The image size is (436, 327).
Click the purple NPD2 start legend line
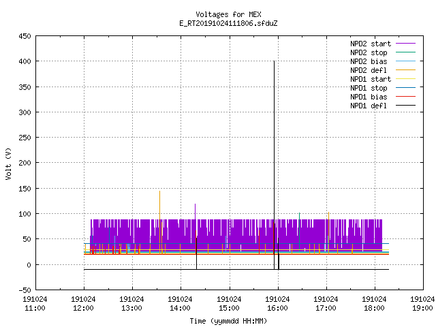tap(406, 44)
